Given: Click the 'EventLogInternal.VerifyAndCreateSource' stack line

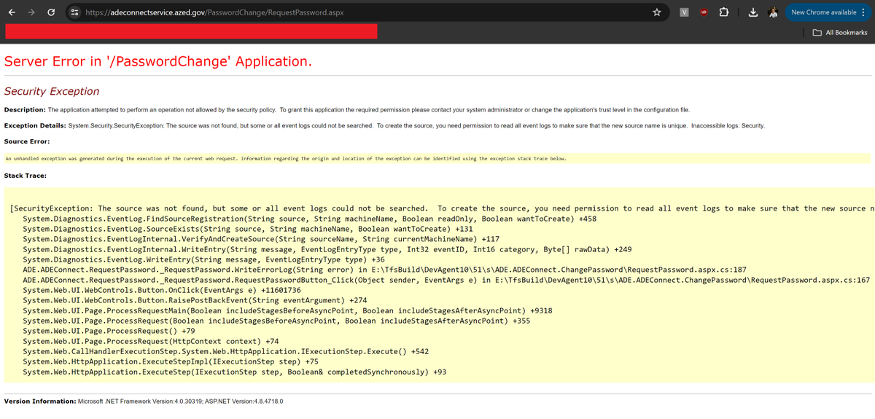Looking at the screenshot, I should (x=261, y=239).
